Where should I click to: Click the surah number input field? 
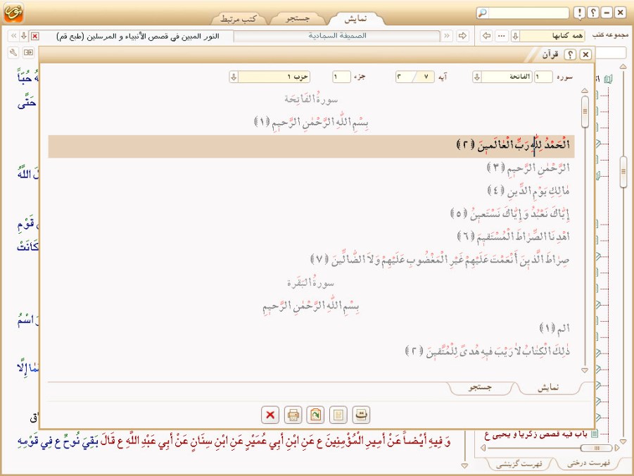(x=543, y=77)
